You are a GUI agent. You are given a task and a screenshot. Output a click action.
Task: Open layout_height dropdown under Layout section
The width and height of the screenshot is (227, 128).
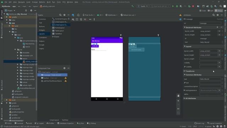click(x=219, y=55)
